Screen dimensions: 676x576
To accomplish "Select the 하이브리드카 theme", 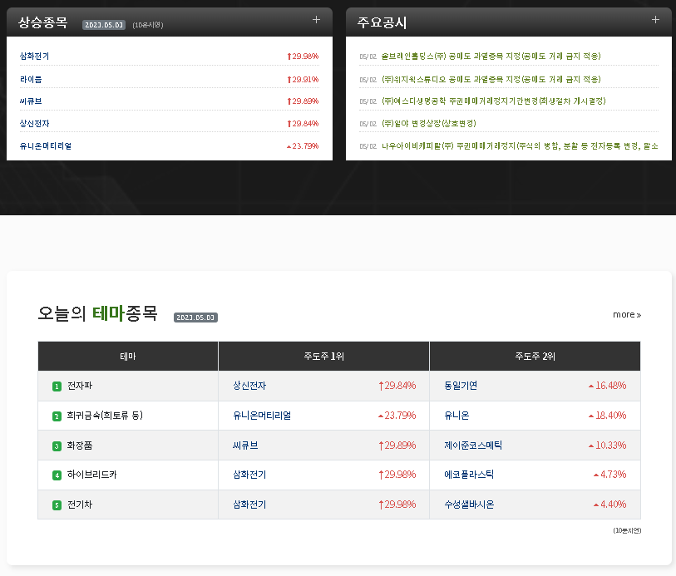I will pos(91,475).
